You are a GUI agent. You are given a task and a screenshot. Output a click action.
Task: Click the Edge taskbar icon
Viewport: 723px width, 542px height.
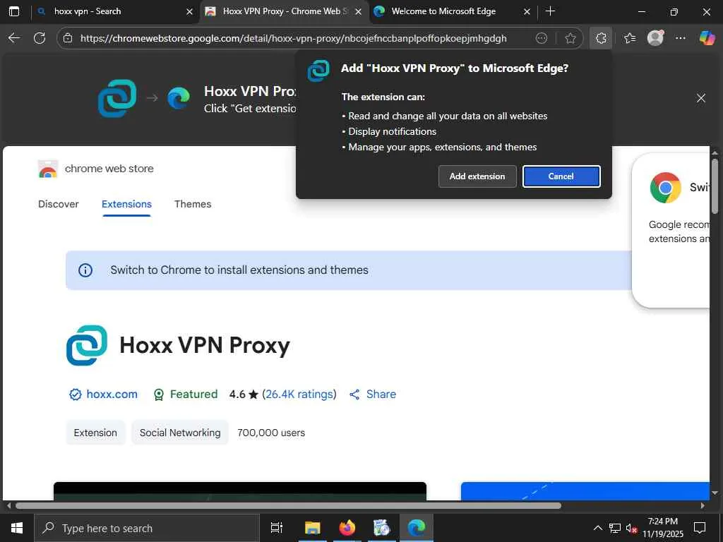click(x=416, y=528)
